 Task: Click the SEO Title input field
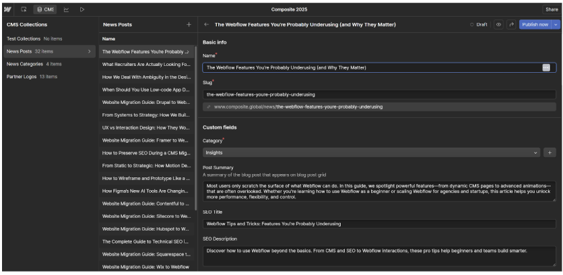(380, 224)
